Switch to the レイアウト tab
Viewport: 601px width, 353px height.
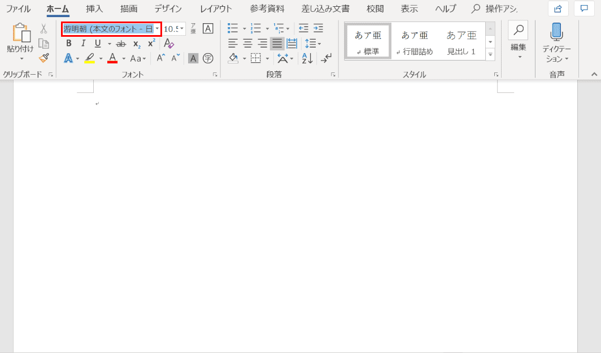tap(216, 8)
